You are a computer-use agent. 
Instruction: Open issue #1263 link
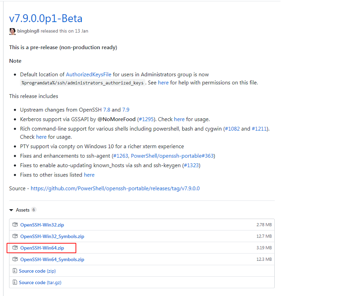coord(121,156)
